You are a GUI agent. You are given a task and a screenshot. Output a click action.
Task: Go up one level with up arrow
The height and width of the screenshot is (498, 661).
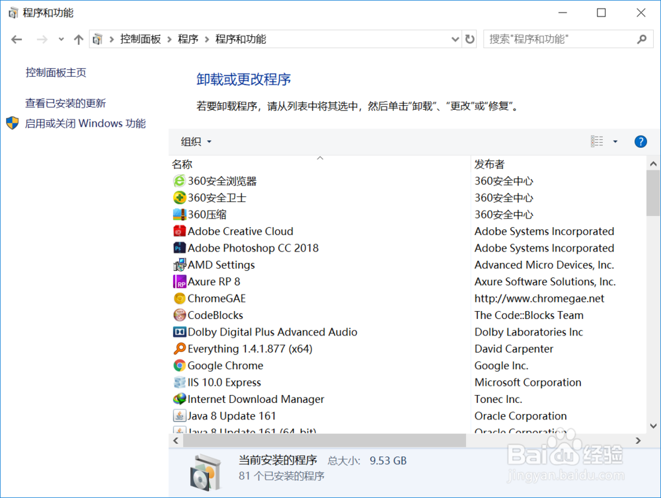pos(79,40)
